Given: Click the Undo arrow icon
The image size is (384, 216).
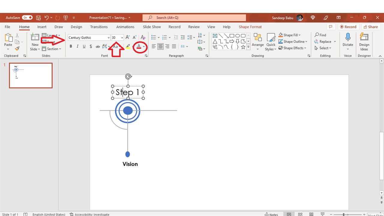Looking at the screenshot, I should (46, 18).
